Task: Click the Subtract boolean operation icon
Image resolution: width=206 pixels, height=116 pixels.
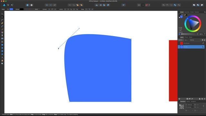Action: (167, 5)
